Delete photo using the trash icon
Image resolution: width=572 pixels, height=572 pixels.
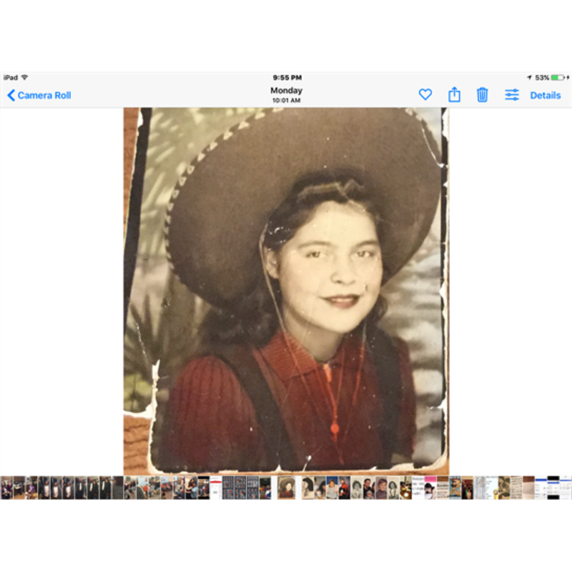tap(483, 95)
